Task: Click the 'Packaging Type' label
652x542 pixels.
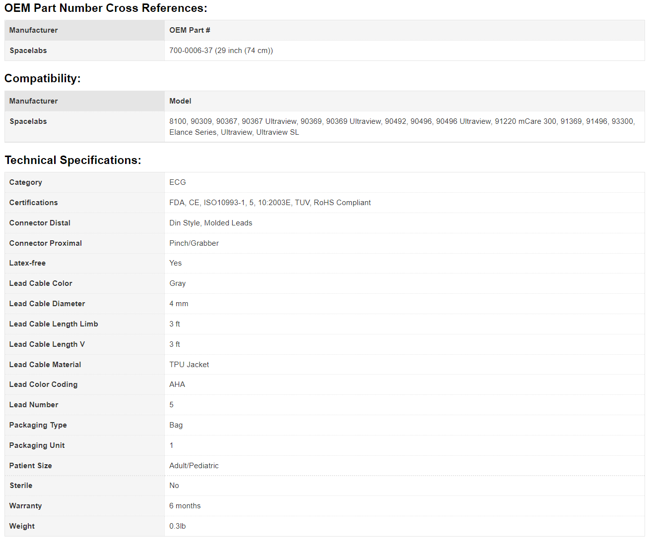Action: [38, 425]
